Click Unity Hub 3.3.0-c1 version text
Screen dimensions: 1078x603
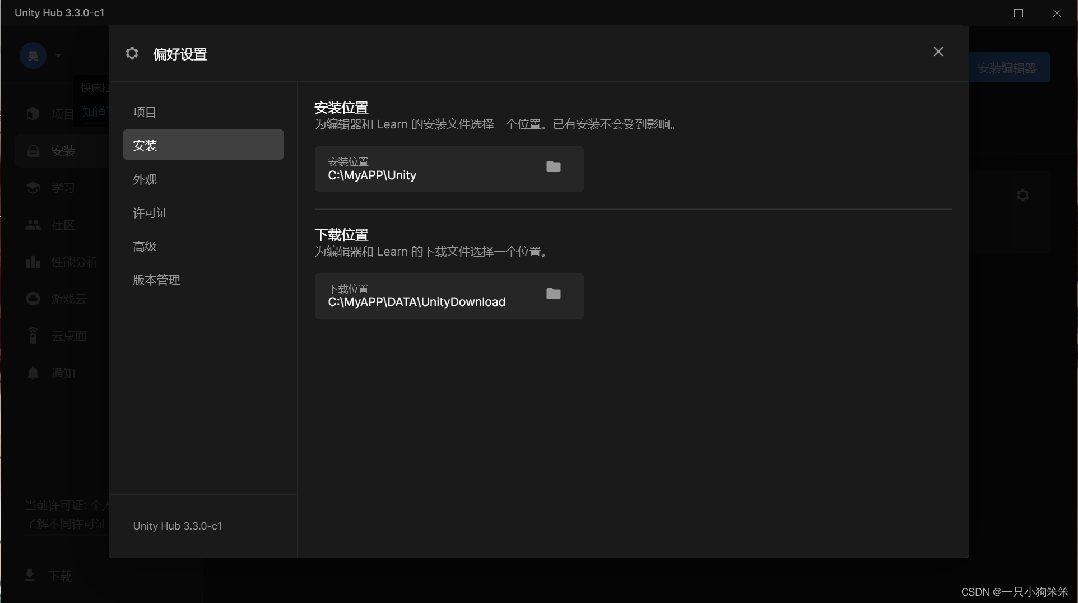pyautogui.click(x=178, y=526)
